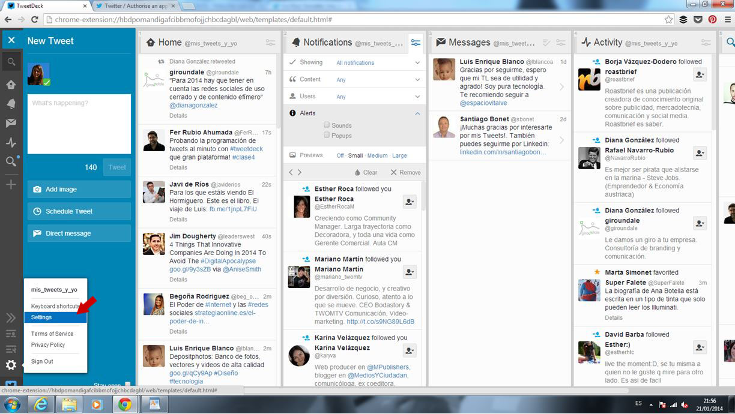Choose Sign Out from the menu
The width and height of the screenshot is (735, 414).
pyautogui.click(x=42, y=361)
